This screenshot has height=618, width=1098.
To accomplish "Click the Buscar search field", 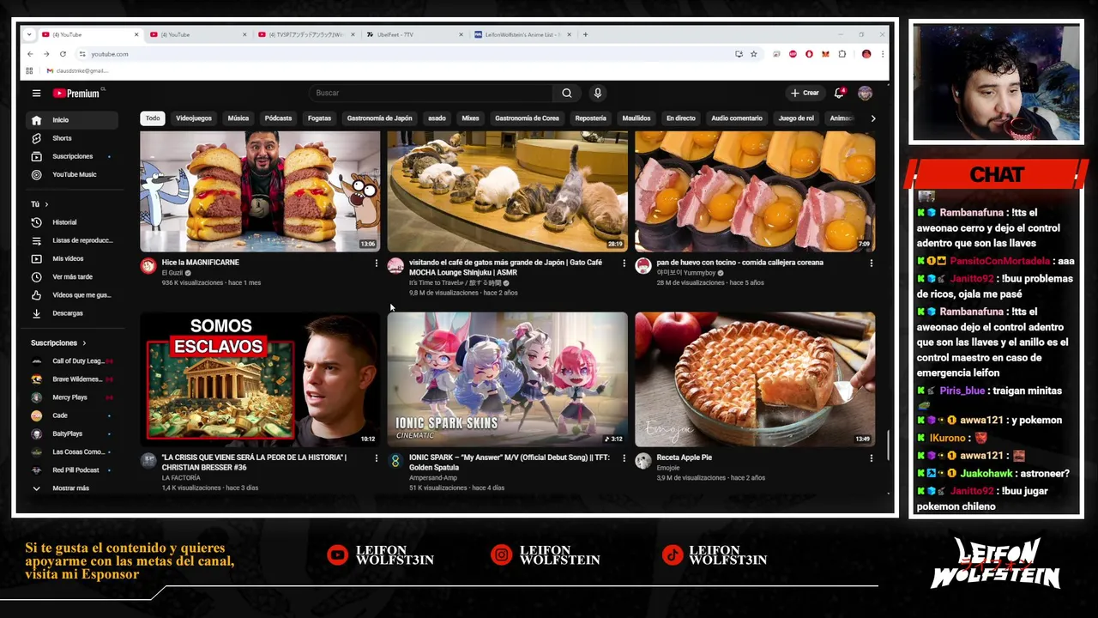I will coord(431,93).
